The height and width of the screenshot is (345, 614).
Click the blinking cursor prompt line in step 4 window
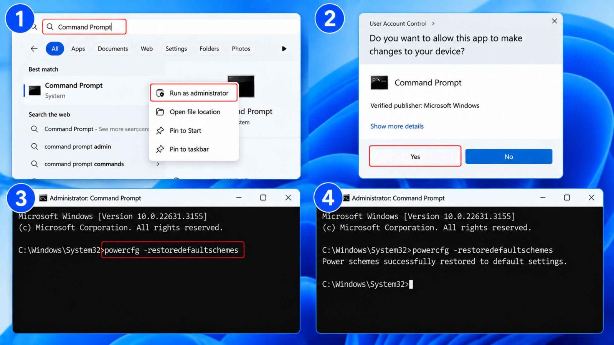(x=368, y=284)
